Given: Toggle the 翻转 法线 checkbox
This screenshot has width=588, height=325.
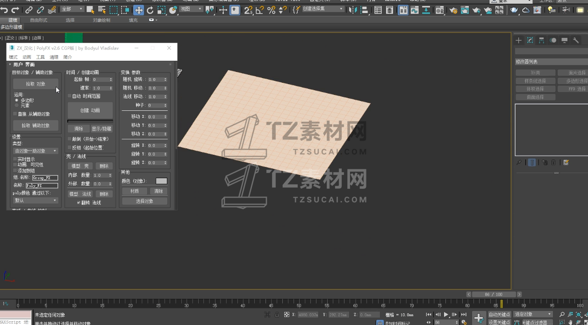Looking at the screenshot, I should 79,202.
